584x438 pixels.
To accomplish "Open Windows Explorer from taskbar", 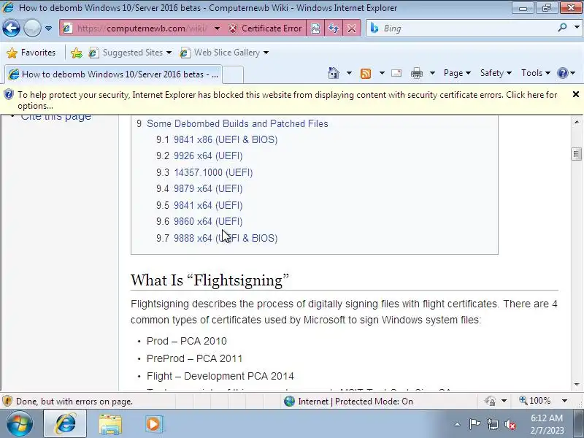I will point(110,425).
